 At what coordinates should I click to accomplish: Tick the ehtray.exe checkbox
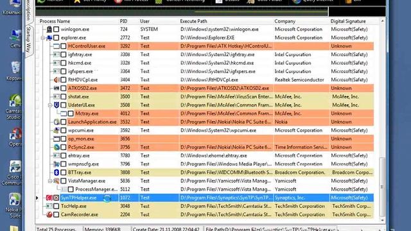[x=64, y=155]
